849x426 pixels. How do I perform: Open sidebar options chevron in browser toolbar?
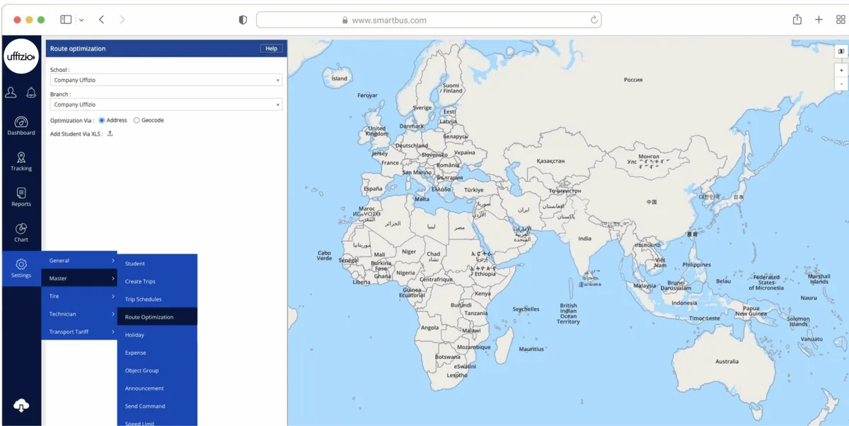click(81, 20)
